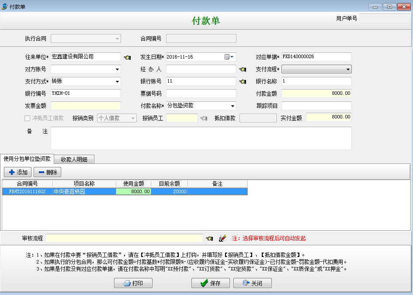Click the lookup hand icon beside 经办人

(243, 69)
